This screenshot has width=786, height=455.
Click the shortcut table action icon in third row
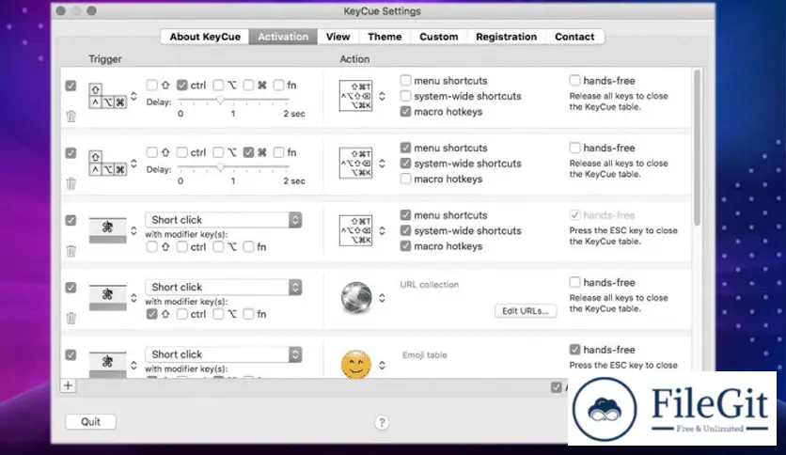pyautogui.click(x=355, y=230)
